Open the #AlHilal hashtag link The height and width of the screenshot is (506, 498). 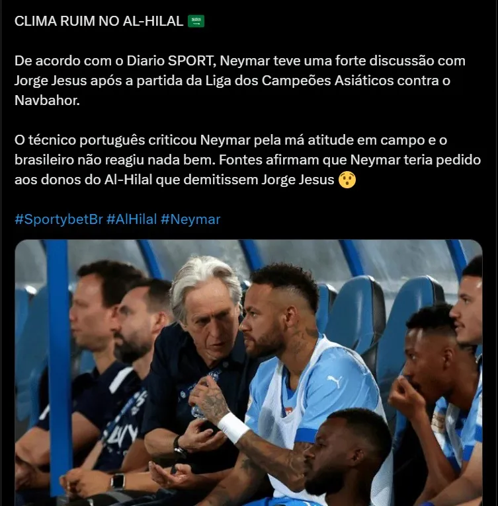point(132,219)
